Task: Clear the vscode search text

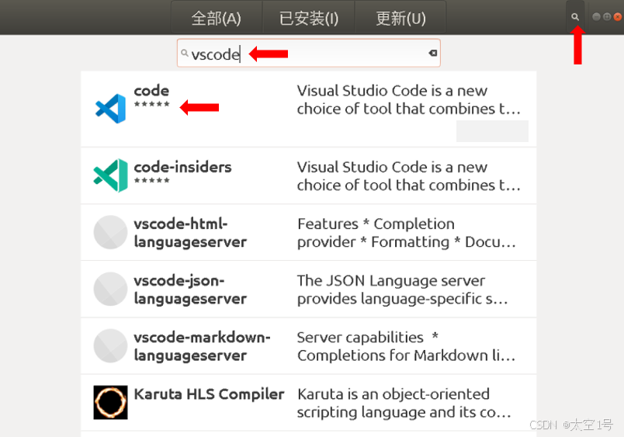Action: (x=432, y=53)
